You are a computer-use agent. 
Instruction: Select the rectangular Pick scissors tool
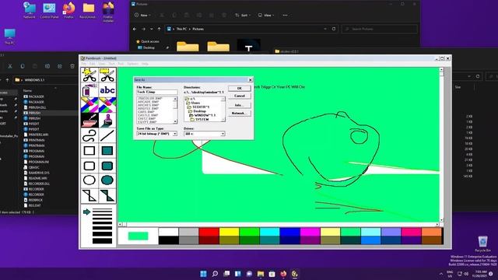(107, 75)
